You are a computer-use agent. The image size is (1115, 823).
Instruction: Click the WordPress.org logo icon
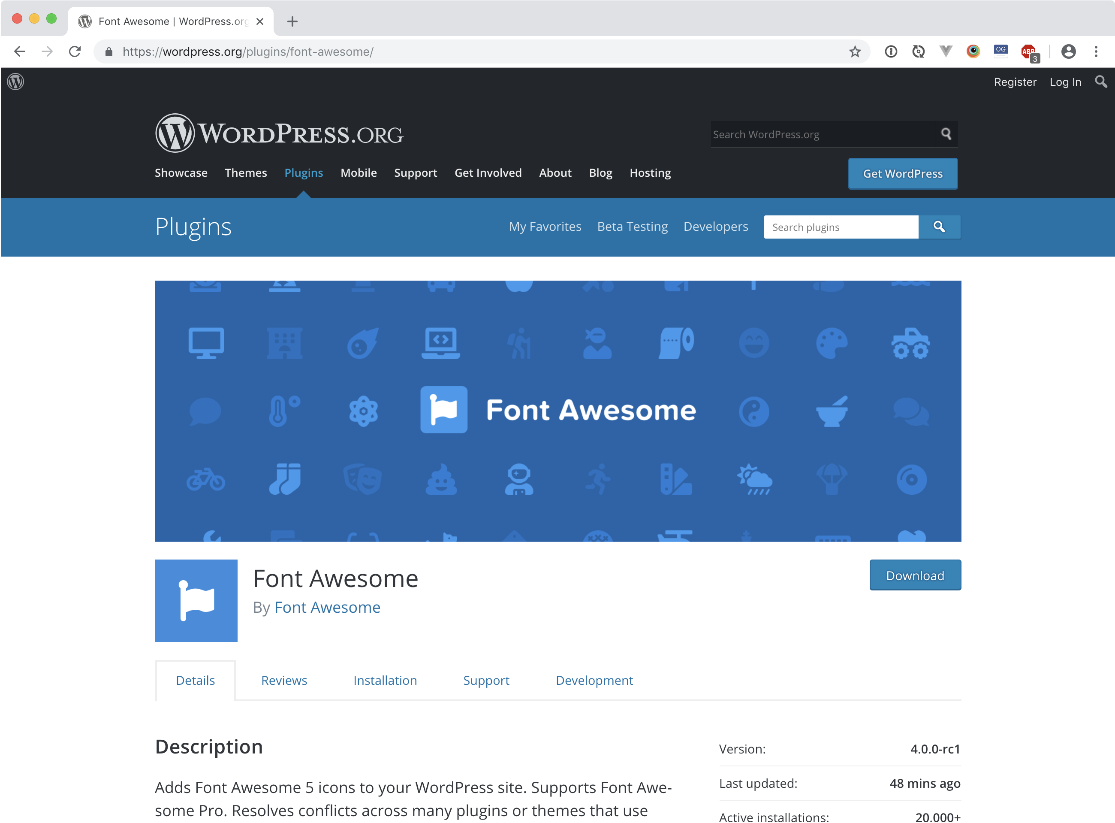click(x=15, y=82)
